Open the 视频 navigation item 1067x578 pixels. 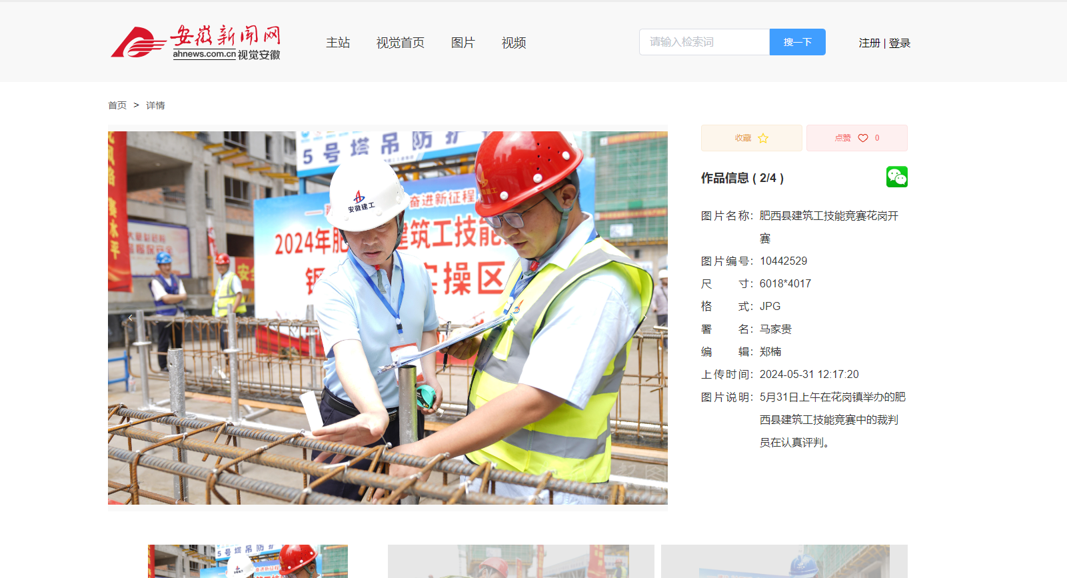[514, 43]
